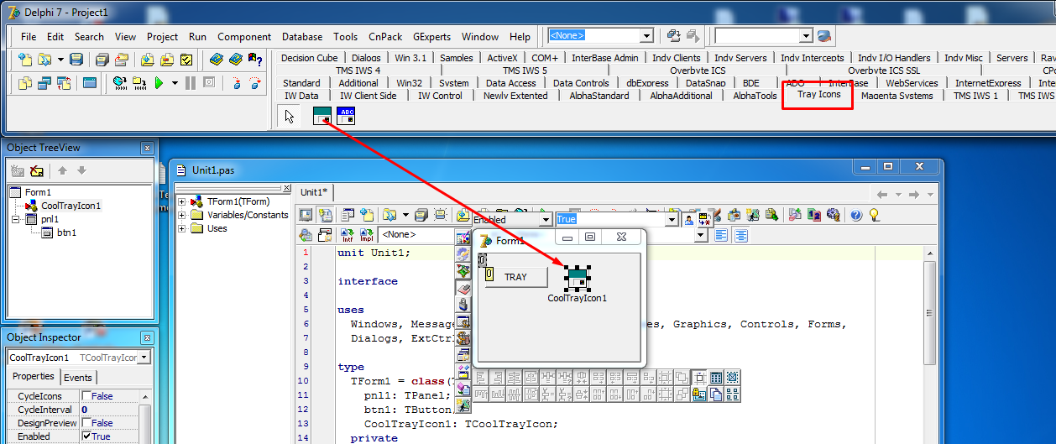Open the GExperts menu
Image resolution: width=1056 pixels, height=444 pixels.
tap(432, 37)
